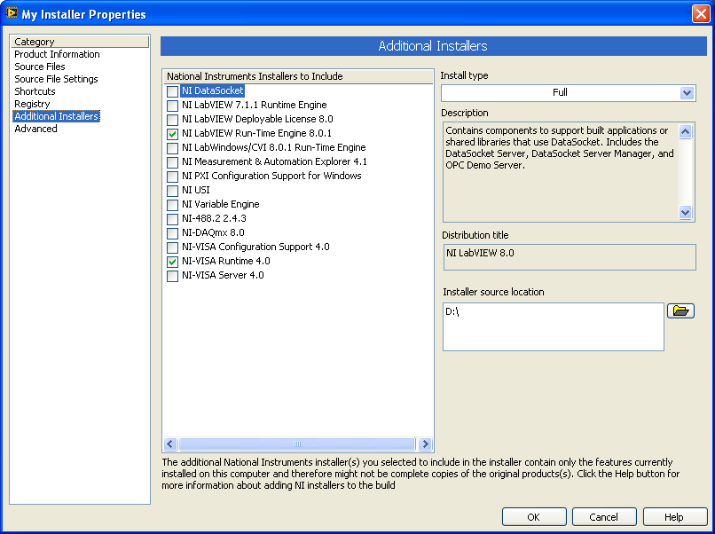Click the installer list right scroll arrow
The width and height of the screenshot is (715, 534).
(x=425, y=444)
